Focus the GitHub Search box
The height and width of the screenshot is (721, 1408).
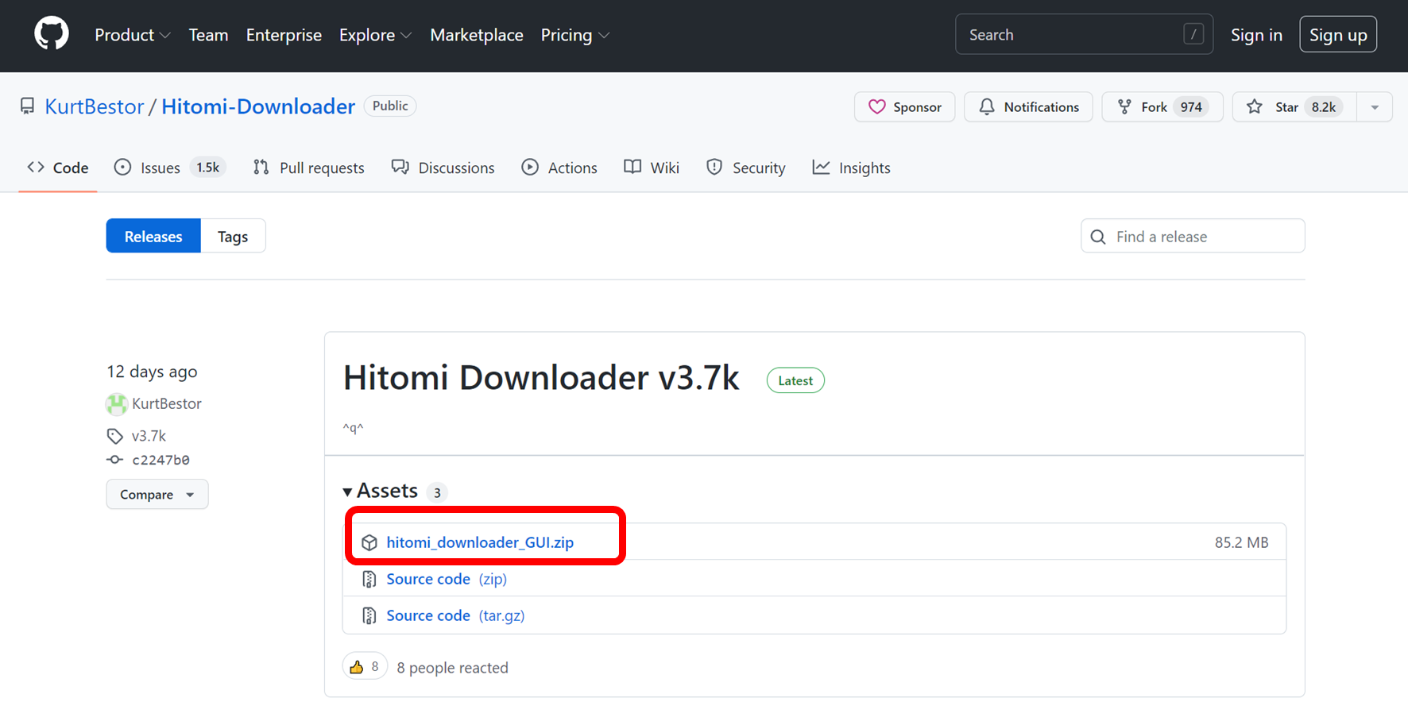click(x=1084, y=34)
